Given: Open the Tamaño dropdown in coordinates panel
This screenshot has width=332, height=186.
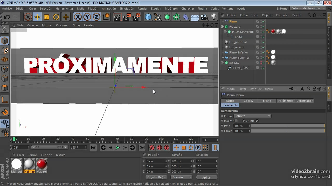Looking at the screenshot, I should [x=182, y=177].
